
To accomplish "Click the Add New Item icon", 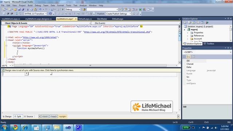I will (10, 9).
